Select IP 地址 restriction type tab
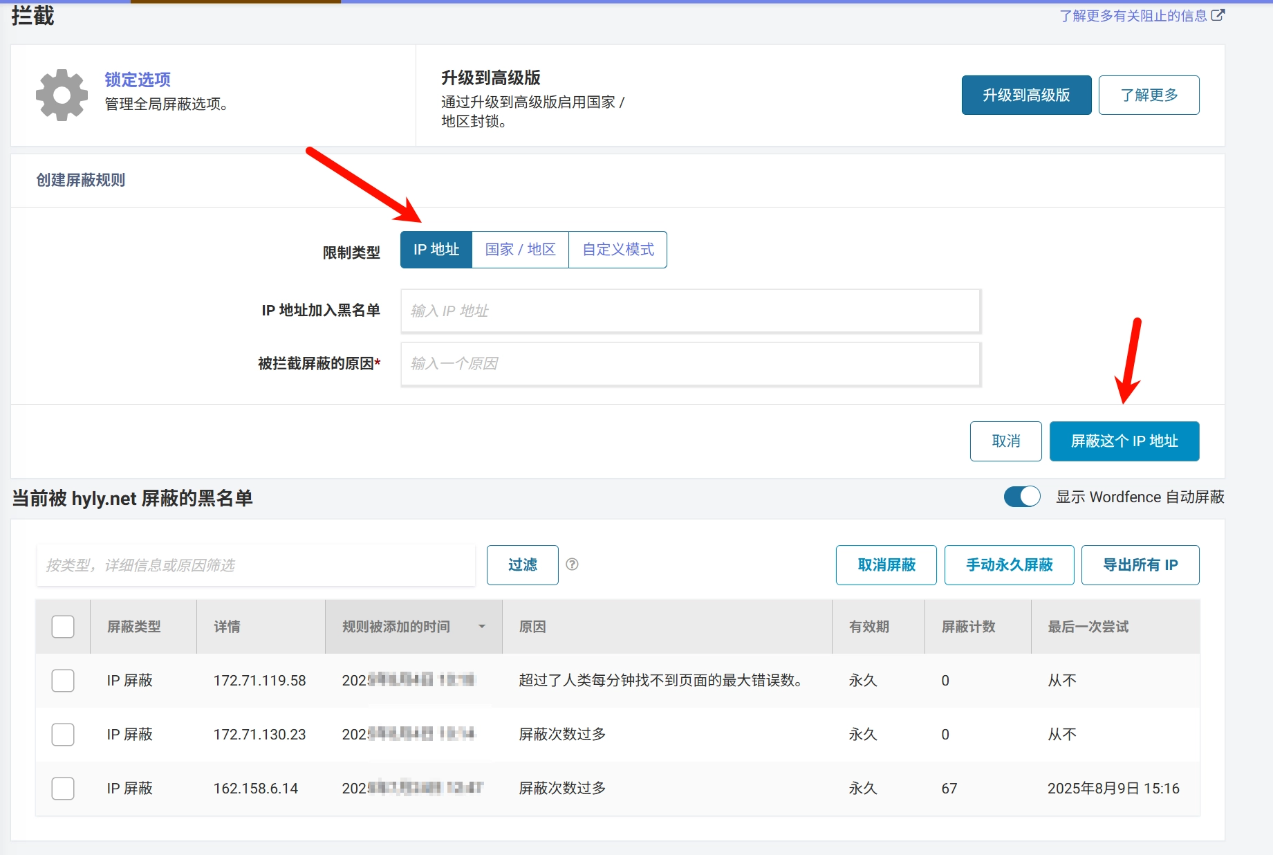The width and height of the screenshot is (1273, 855). coord(436,250)
